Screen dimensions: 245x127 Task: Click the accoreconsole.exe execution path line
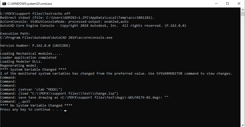coord(56,37)
